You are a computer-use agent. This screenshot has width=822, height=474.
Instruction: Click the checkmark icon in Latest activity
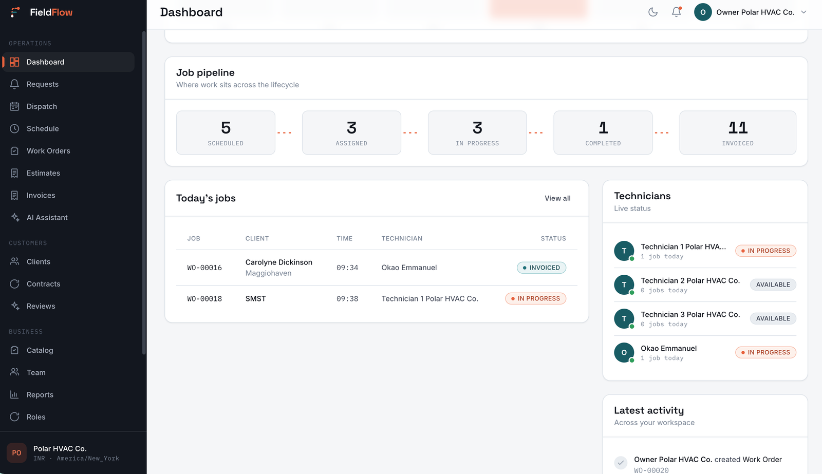click(621, 463)
